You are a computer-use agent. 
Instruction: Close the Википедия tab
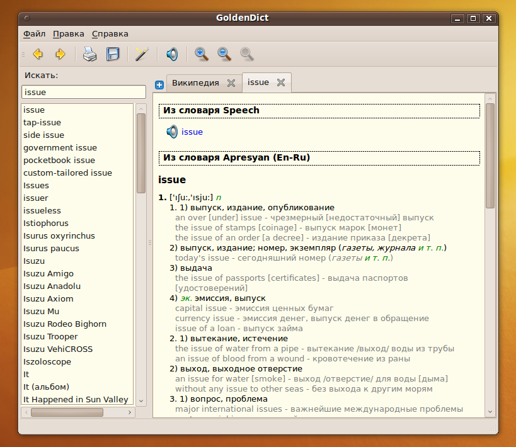tap(231, 83)
